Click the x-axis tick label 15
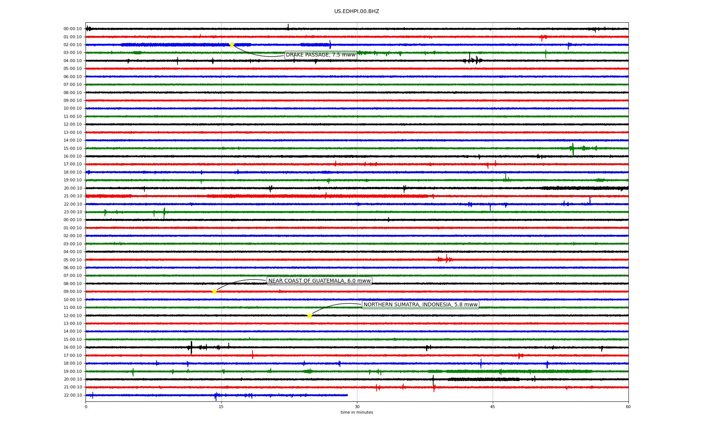Image resolution: width=714 pixels, height=446 pixels. click(221, 407)
